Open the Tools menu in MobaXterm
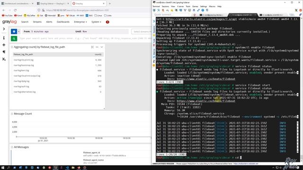This screenshot has height=170, width=303. pyautogui.click(x=188, y=6)
